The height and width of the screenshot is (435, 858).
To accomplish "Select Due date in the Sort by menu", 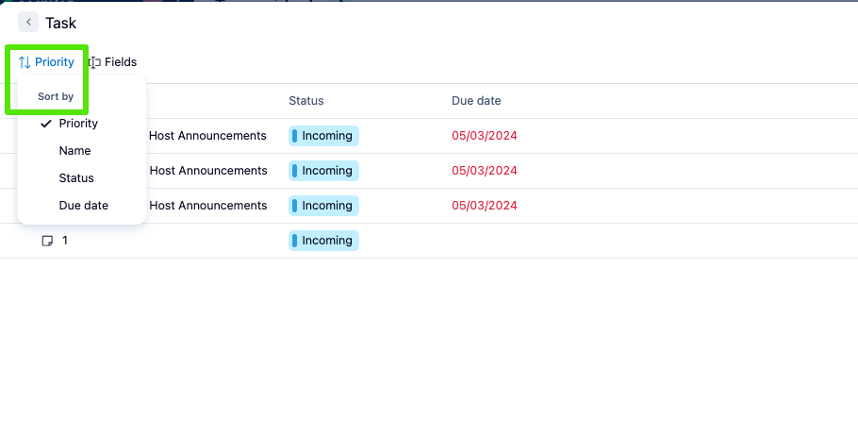I will [83, 206].
